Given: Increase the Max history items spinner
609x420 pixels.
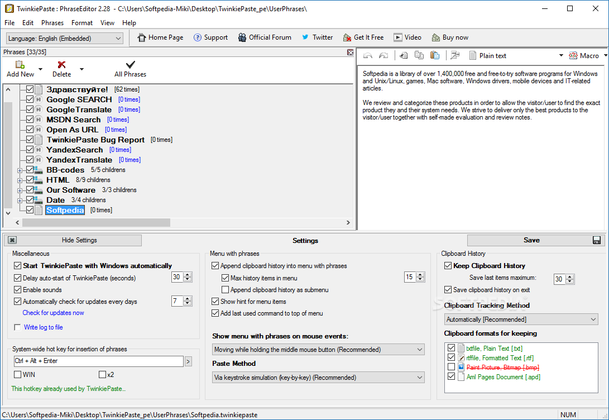Looking at the screenshot, I should pyautogui.click(x=420, y=274).
